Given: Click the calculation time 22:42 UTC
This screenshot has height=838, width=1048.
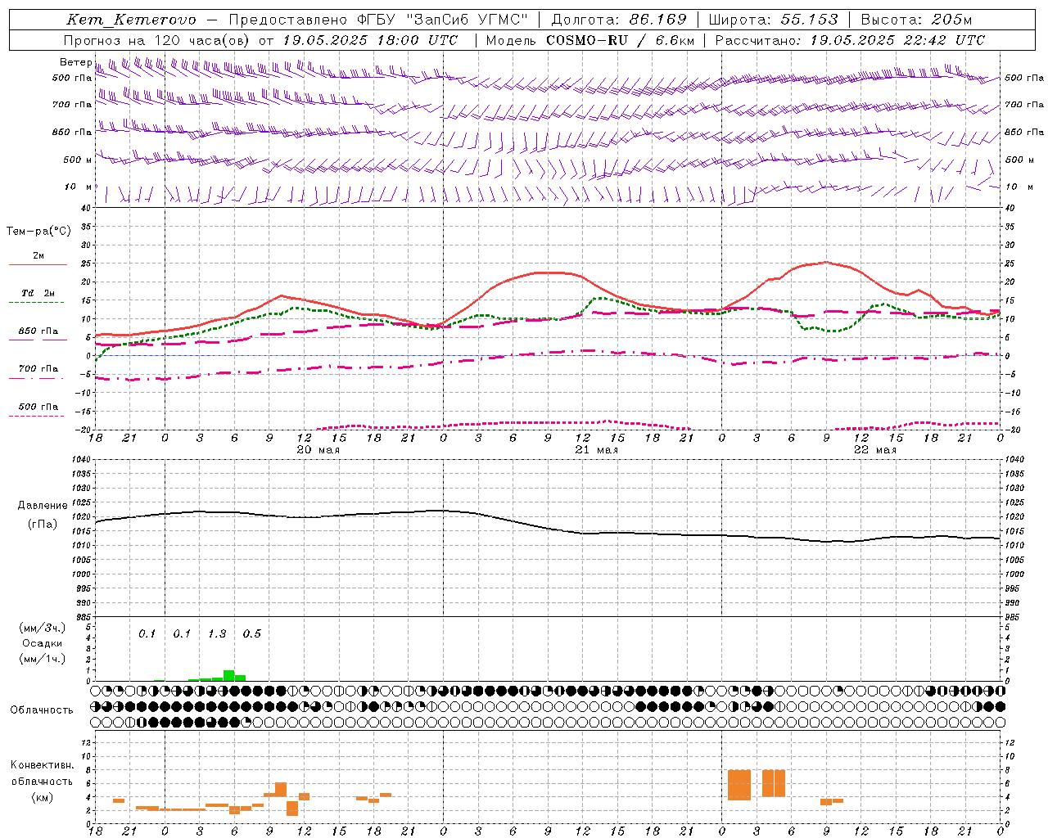Looking at the screenshot, I should click(x=946, y=40).
